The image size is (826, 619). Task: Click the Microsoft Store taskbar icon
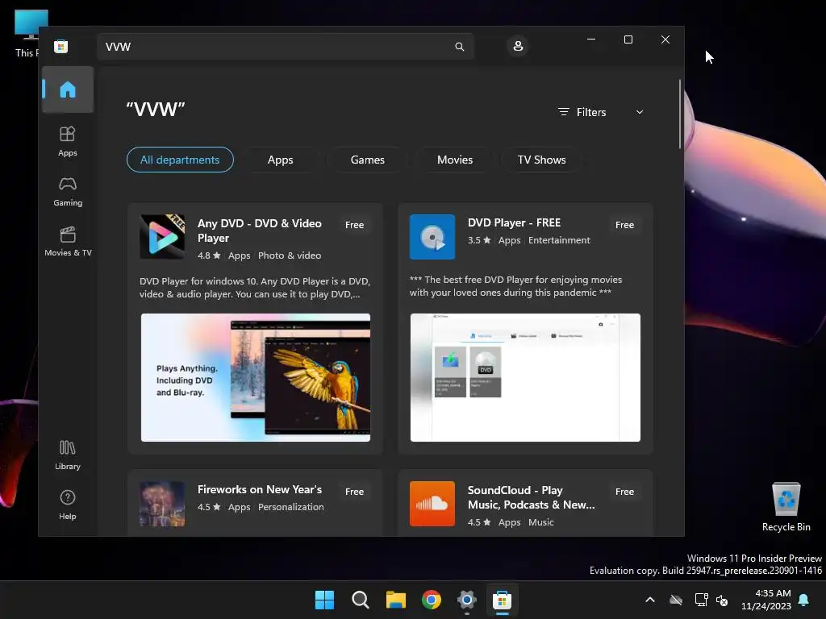tap(502, 600)
